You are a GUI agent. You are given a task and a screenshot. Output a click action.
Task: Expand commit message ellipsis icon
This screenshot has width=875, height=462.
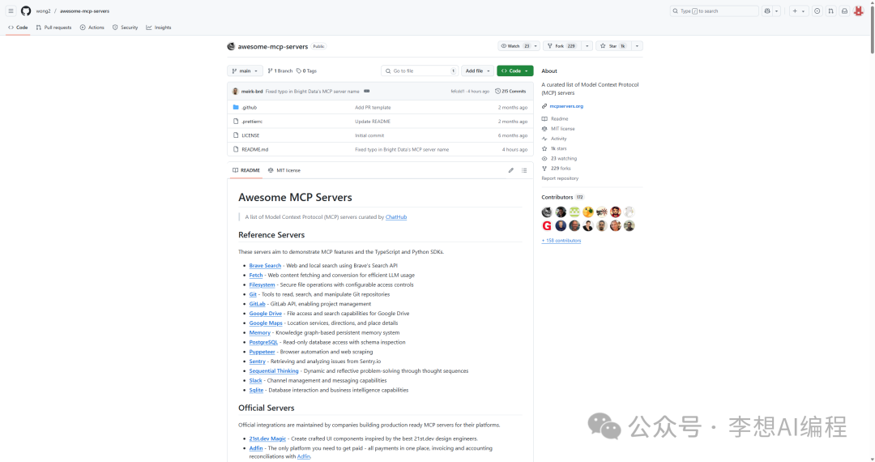[367, 91]
